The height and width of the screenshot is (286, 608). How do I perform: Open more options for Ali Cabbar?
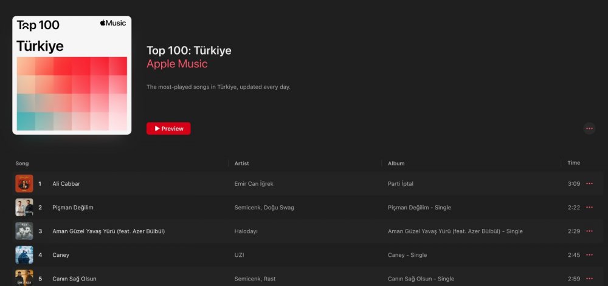[589, 183]
